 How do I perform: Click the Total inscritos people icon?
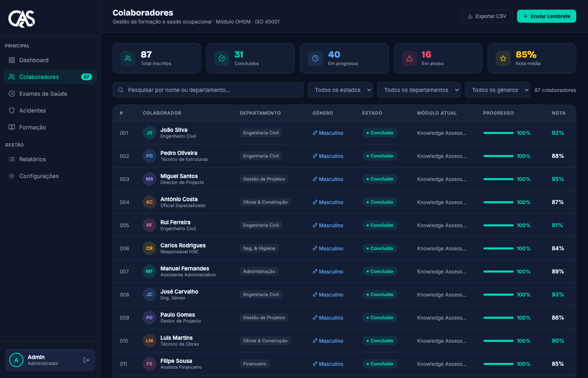click(x=128, y=58)
